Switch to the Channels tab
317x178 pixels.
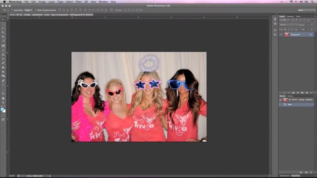290,16
